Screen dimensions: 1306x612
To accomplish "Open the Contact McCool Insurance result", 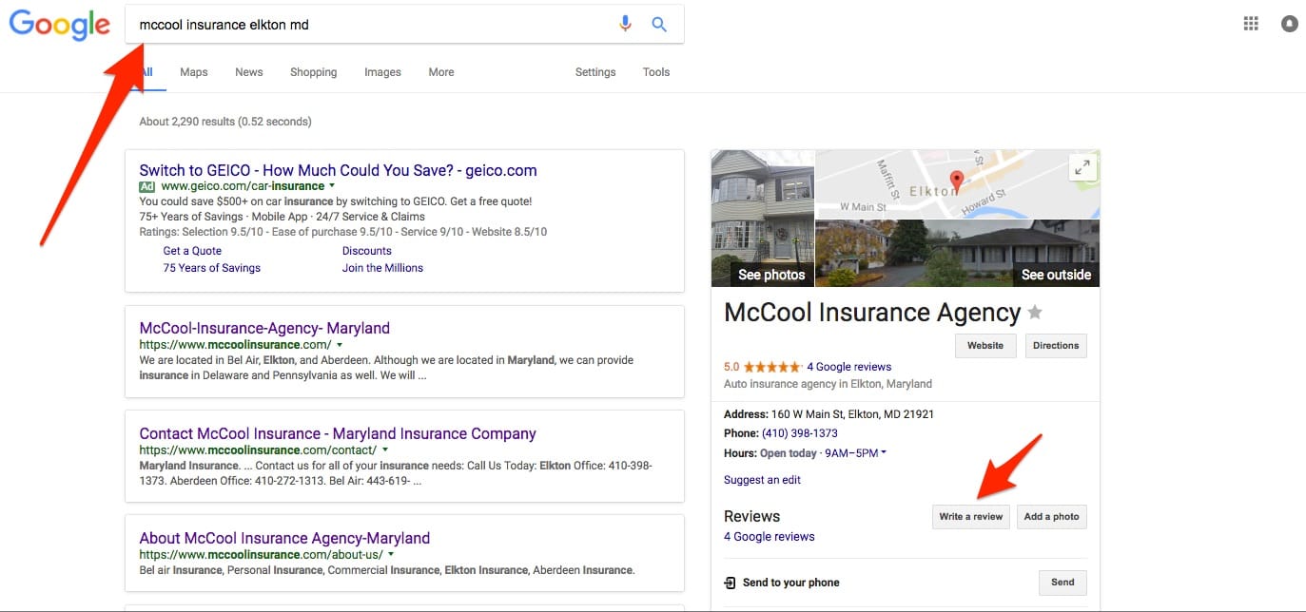I will [x=338, y=433].
